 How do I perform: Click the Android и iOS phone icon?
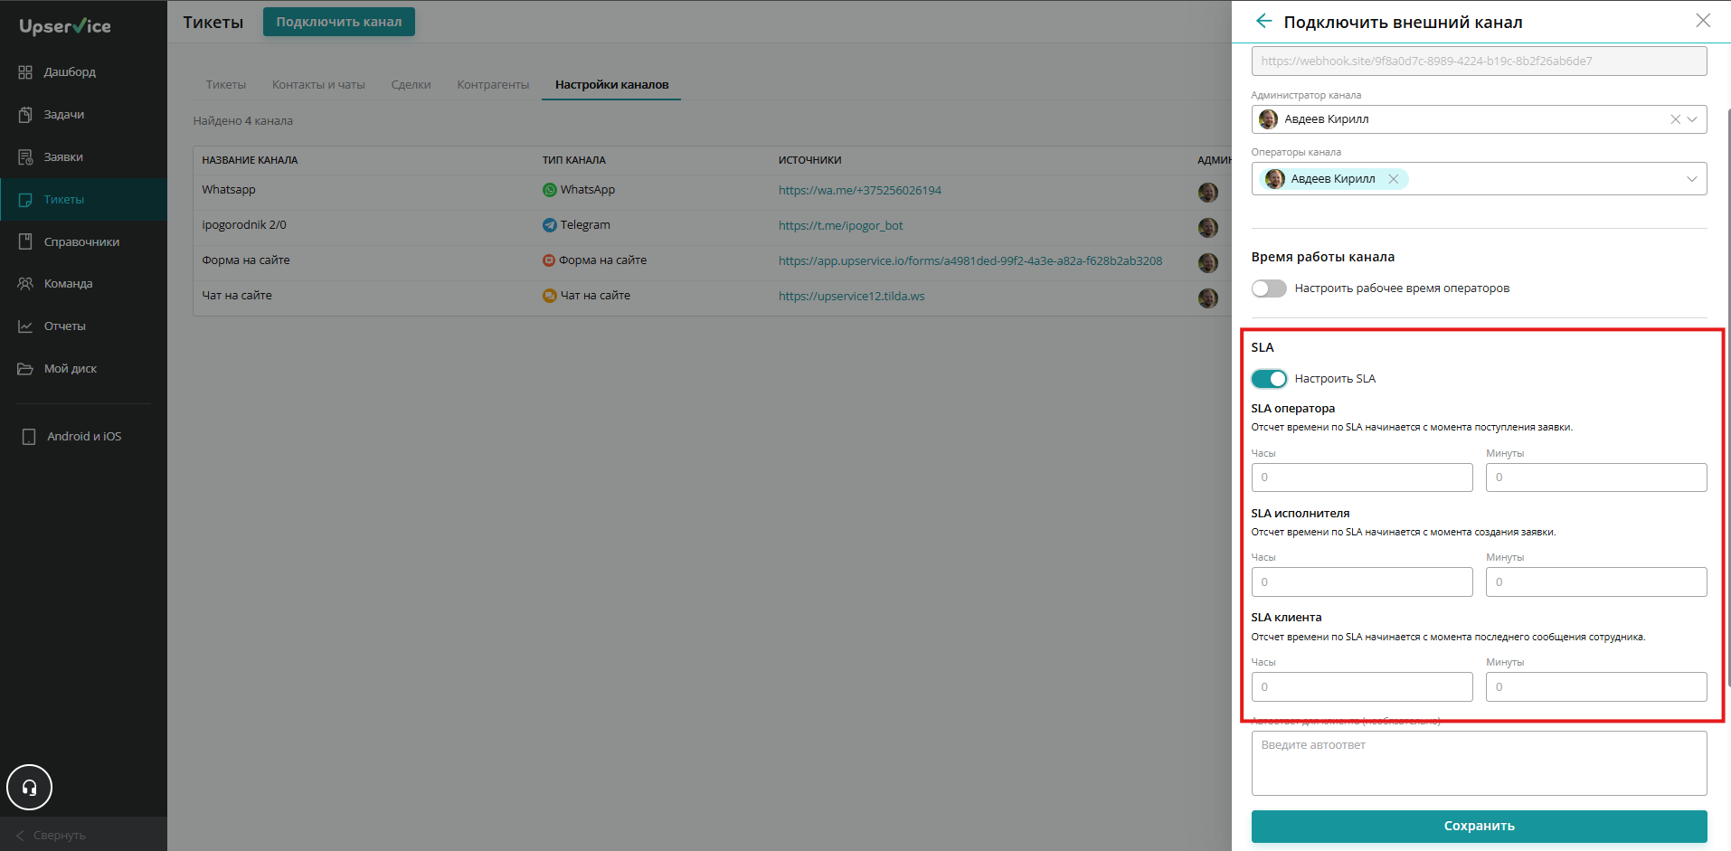click(29, 437)
